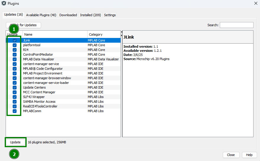Select SAMBA Monitor Access name
The image size is (260, 161).
(x=39, y=102)
